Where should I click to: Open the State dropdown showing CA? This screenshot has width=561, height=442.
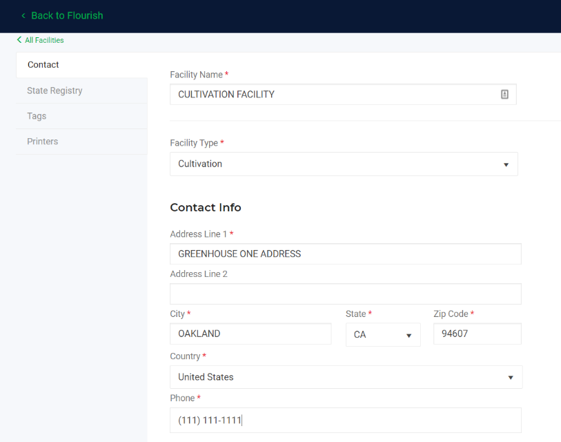[383, 334]
